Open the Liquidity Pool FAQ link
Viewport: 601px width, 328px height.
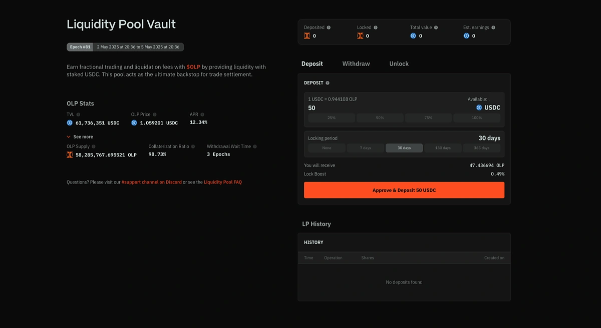pyautogui.click(x=222, y=182)
